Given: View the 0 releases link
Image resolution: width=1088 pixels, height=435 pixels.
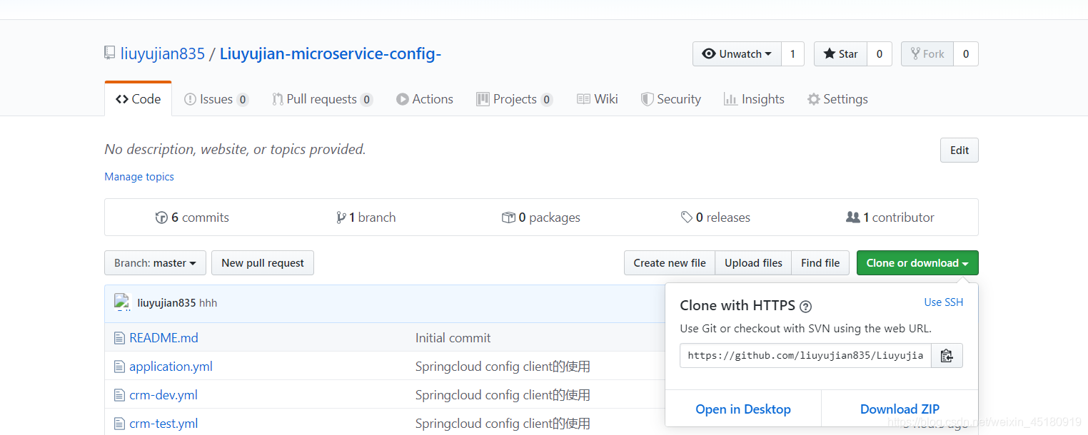Looking at the screenshot, I should point(715,217).
